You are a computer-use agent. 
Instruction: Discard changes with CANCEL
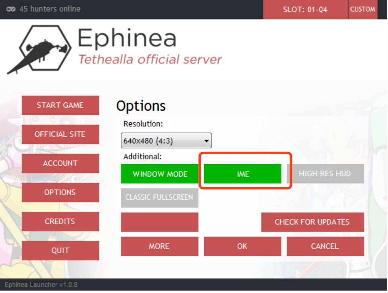tap(325, 246)
